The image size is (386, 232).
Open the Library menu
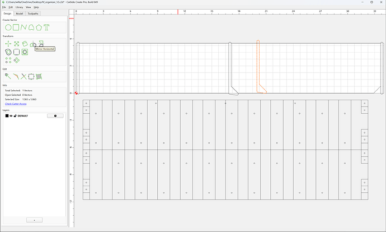[x=19, y=7]
